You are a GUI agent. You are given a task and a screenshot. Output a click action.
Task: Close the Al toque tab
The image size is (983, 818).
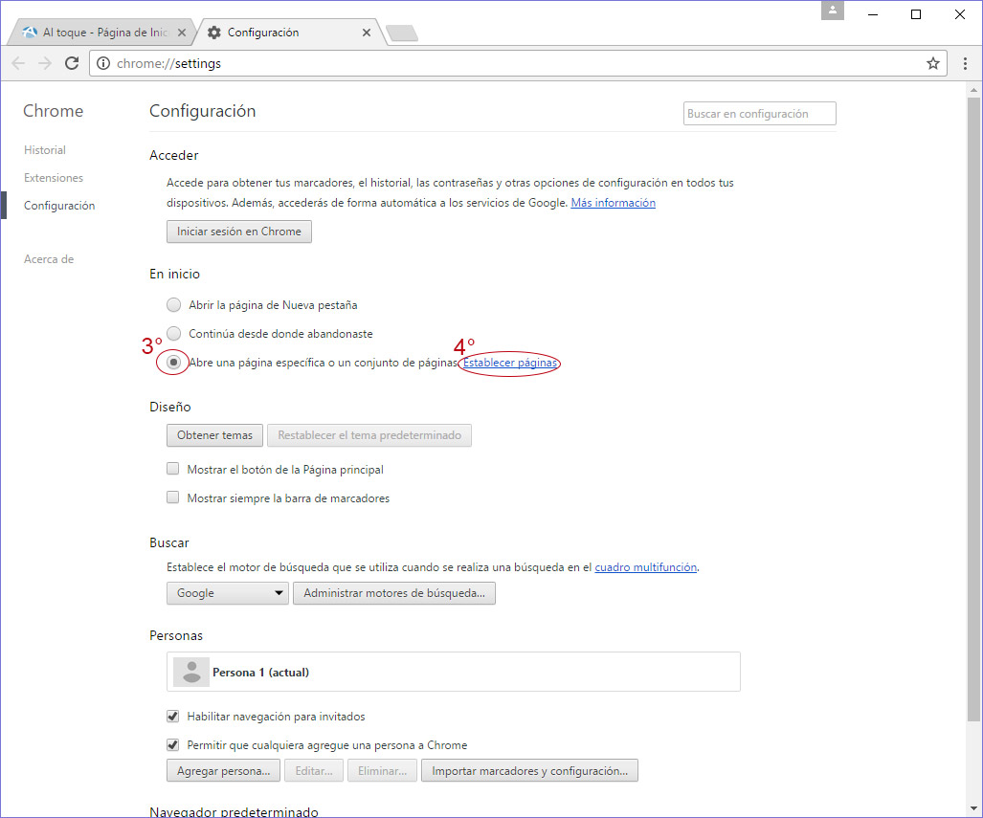[182, 33]
